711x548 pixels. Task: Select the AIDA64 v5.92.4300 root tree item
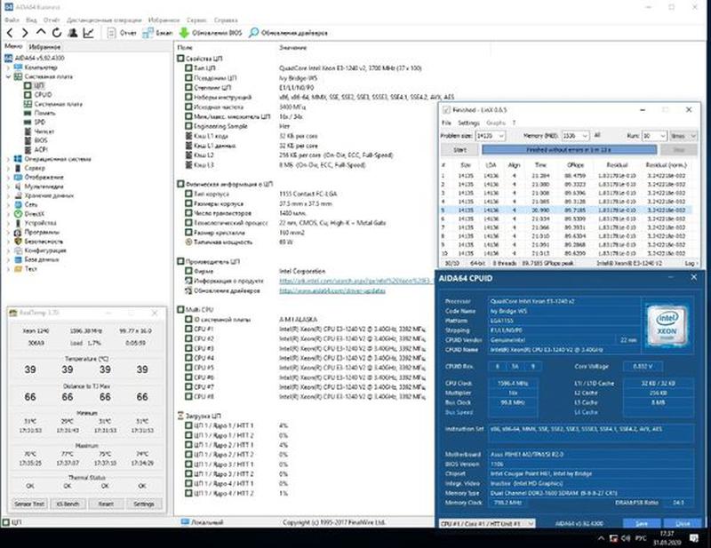pyautogui.click(x=35, y=58)
